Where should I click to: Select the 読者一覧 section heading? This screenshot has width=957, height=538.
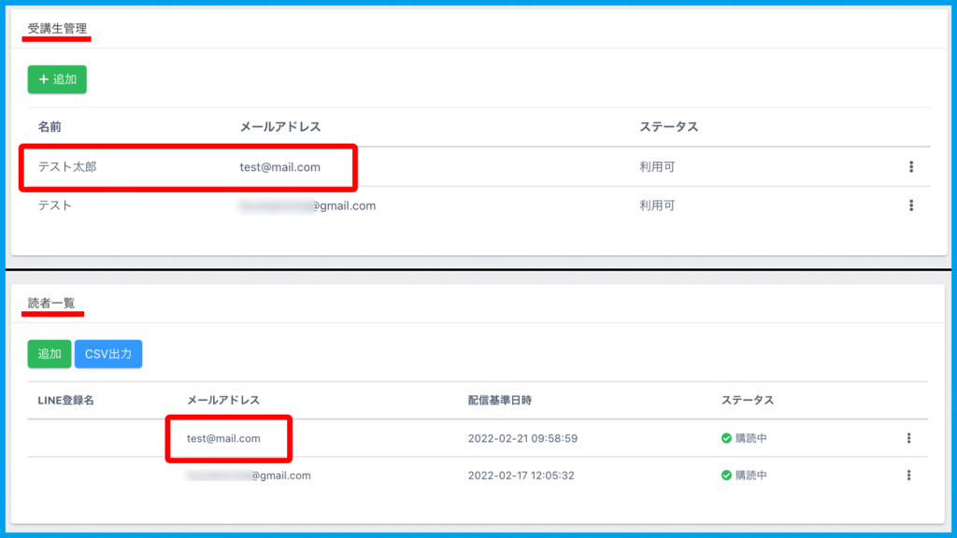(51, 303)
